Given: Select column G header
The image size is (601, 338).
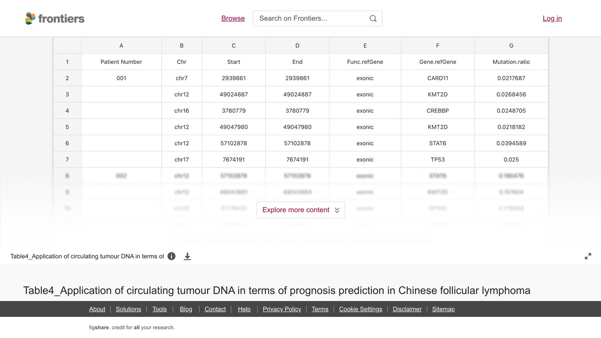Looking at the screenshot, I should (x=511, y=46).
